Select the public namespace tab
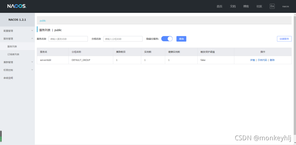This screenshot has height=145, width=296. point(43,21)
